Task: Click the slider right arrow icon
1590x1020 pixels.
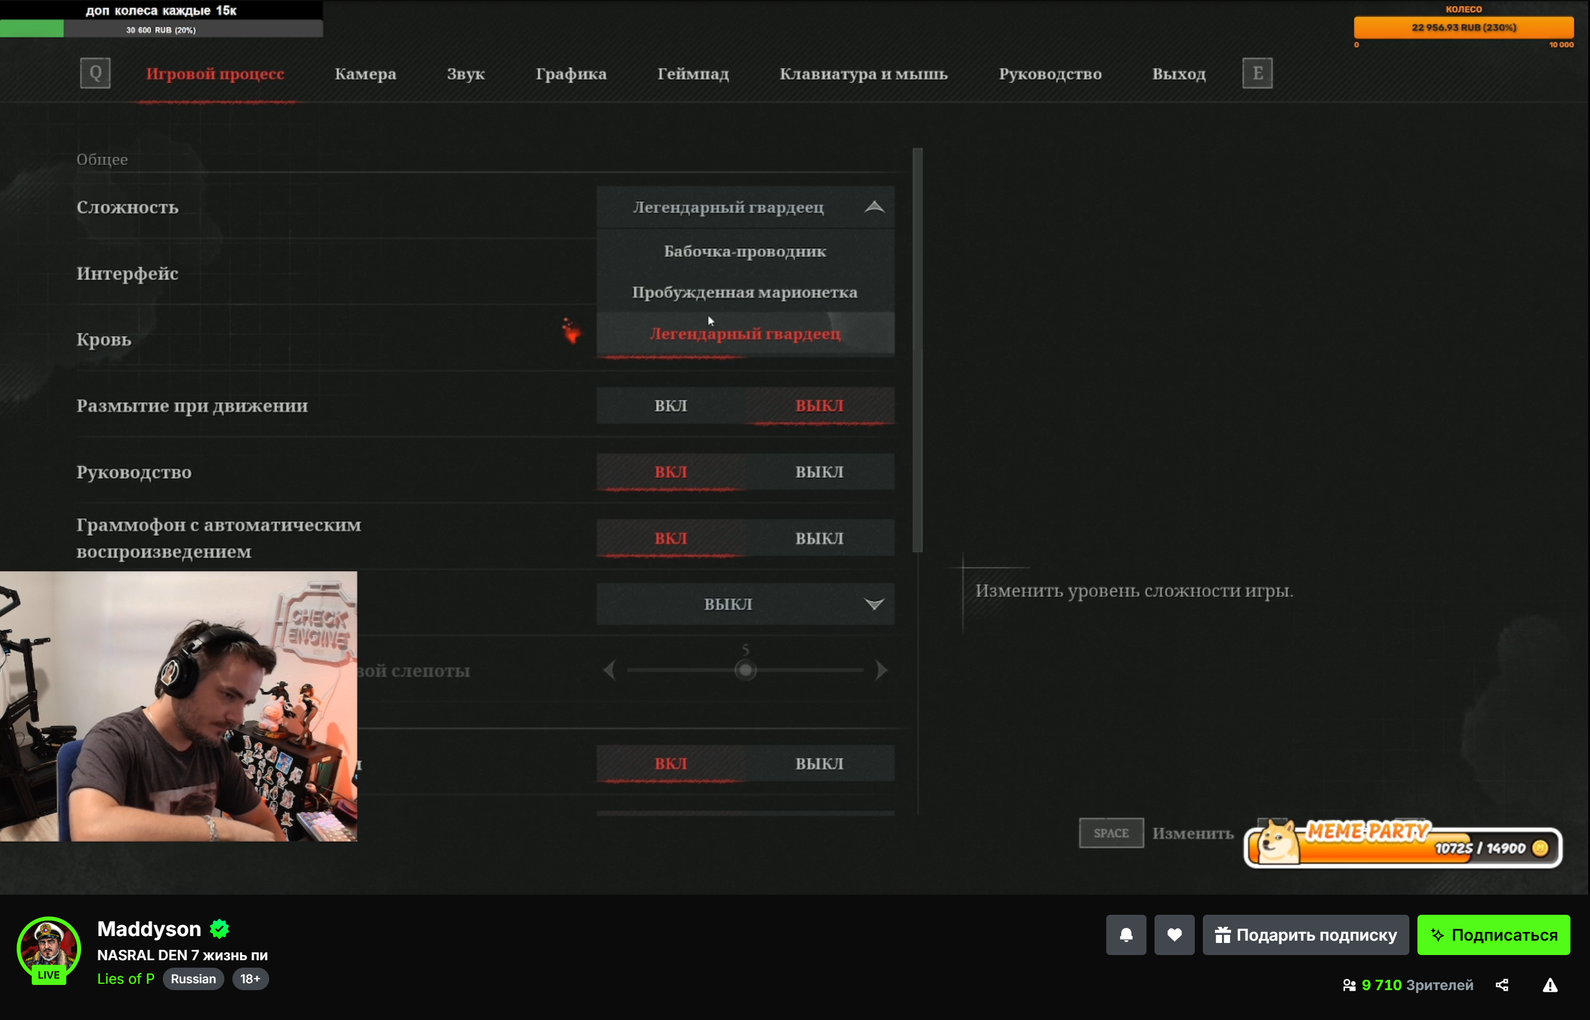Action: [x=881, y=670]
